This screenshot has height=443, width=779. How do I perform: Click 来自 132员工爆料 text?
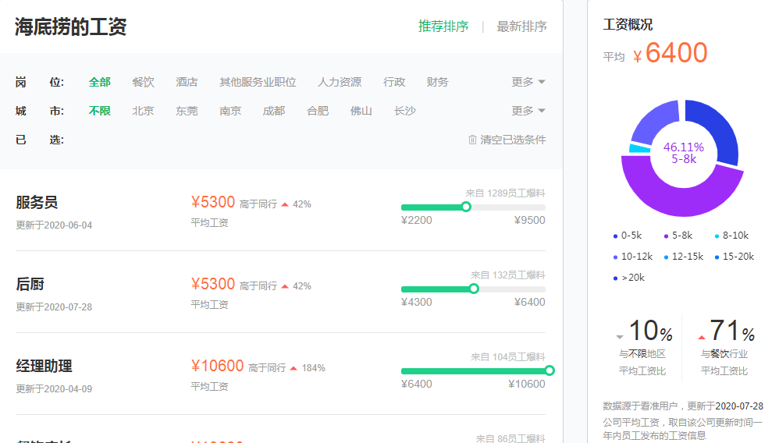(x=508, y=275)
